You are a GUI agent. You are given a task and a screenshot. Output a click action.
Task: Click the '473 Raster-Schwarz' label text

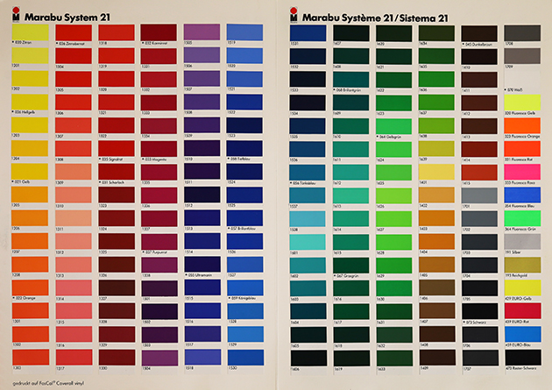point(521,368)
